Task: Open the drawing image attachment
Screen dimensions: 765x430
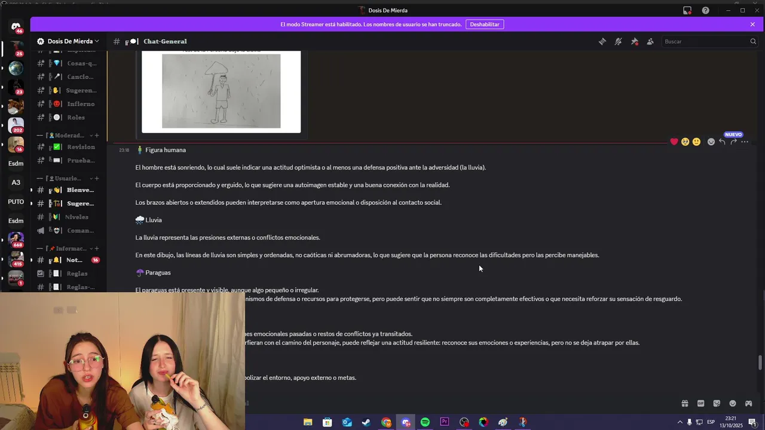Action: 221,91
